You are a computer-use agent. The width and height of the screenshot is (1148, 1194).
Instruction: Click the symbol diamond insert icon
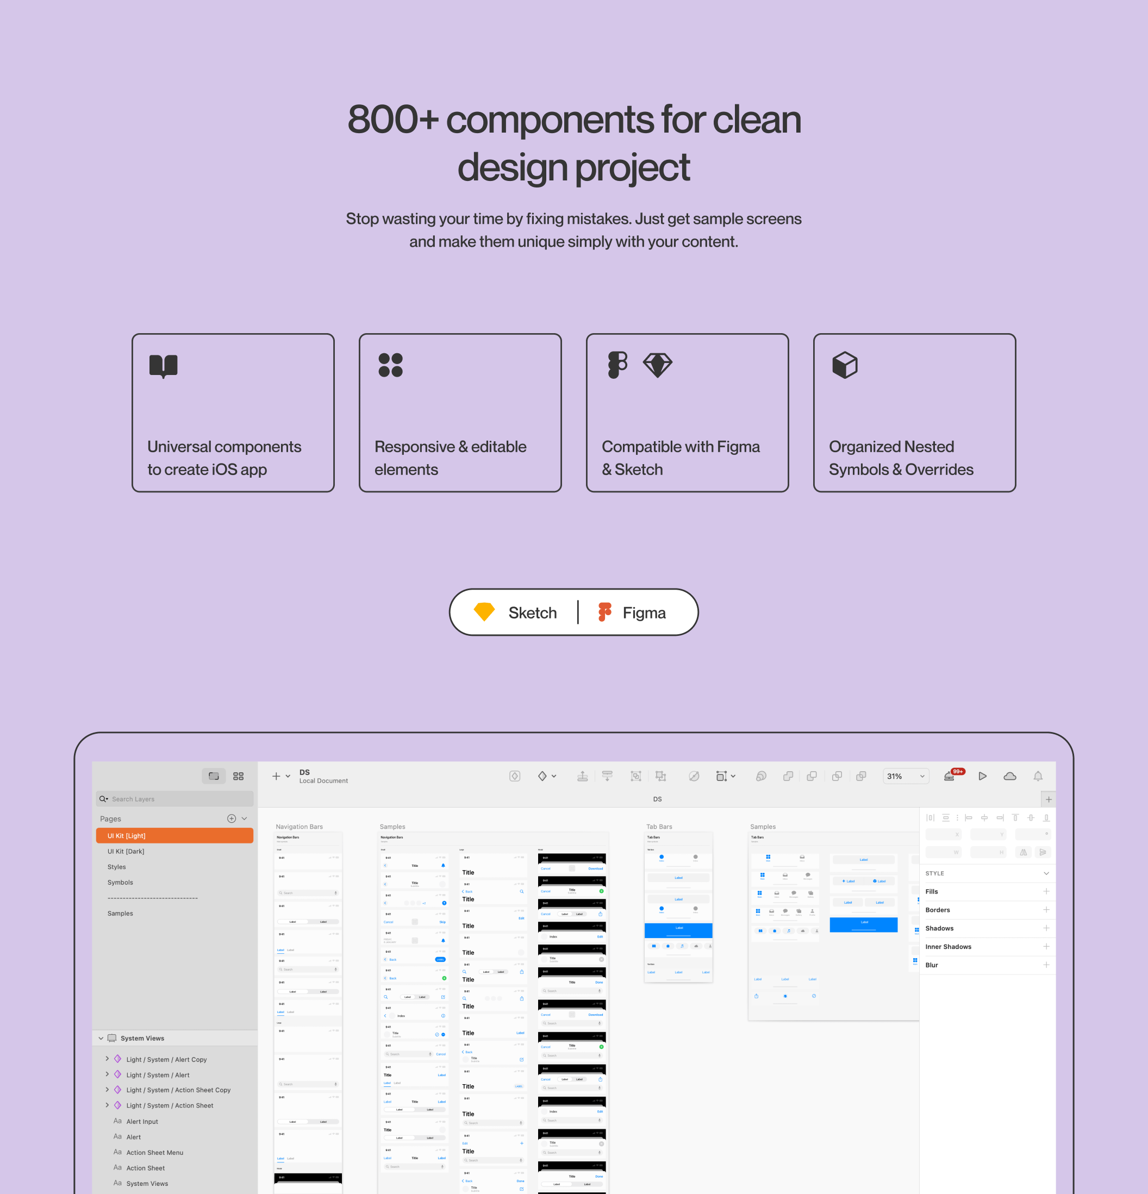tap(542, 776)
